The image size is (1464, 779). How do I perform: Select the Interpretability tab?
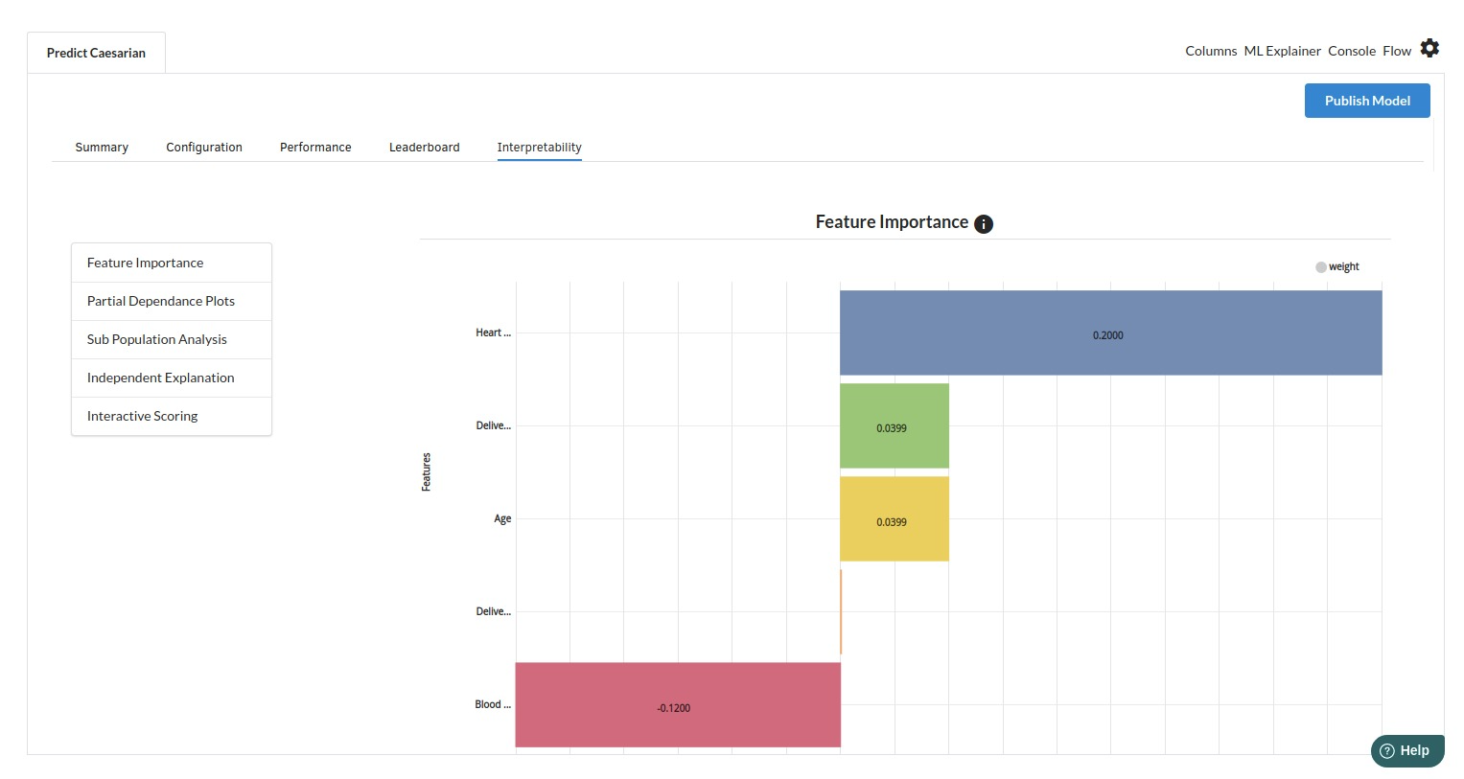tap(539, 148)
